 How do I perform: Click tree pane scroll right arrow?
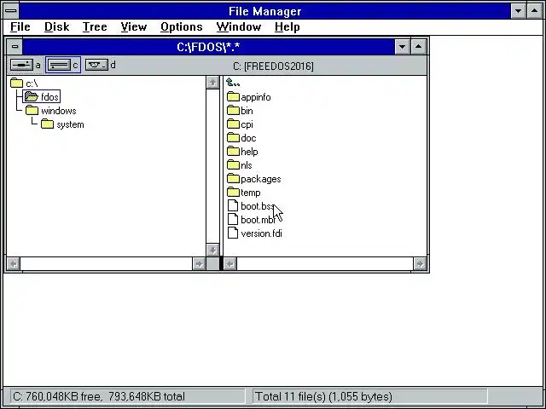click(199, 264)
